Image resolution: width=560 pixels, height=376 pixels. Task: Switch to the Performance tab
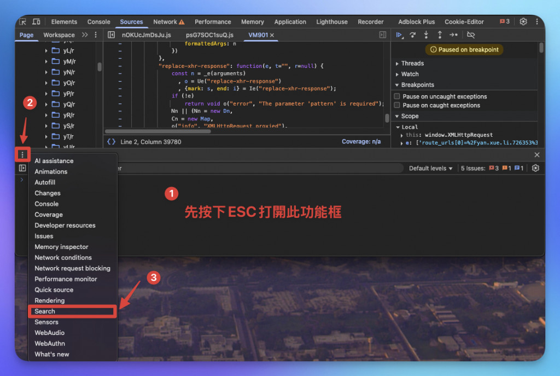[213, 22]
